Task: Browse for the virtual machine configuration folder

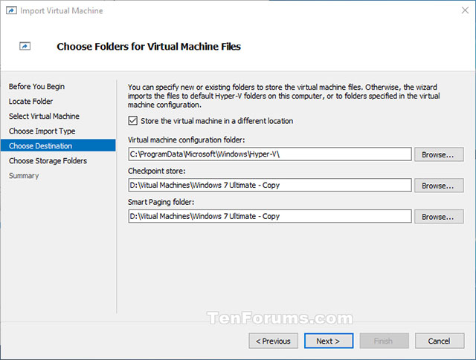Action: (439, 154)
